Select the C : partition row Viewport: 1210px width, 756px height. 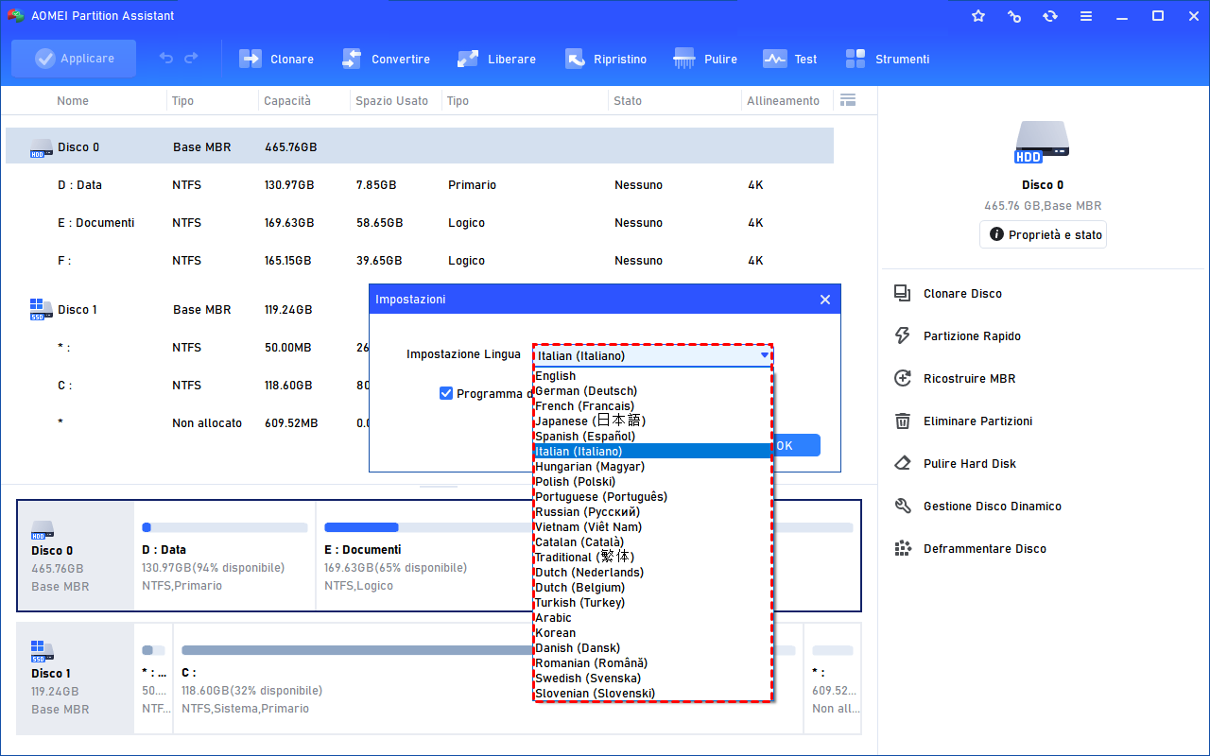point(187,386)
